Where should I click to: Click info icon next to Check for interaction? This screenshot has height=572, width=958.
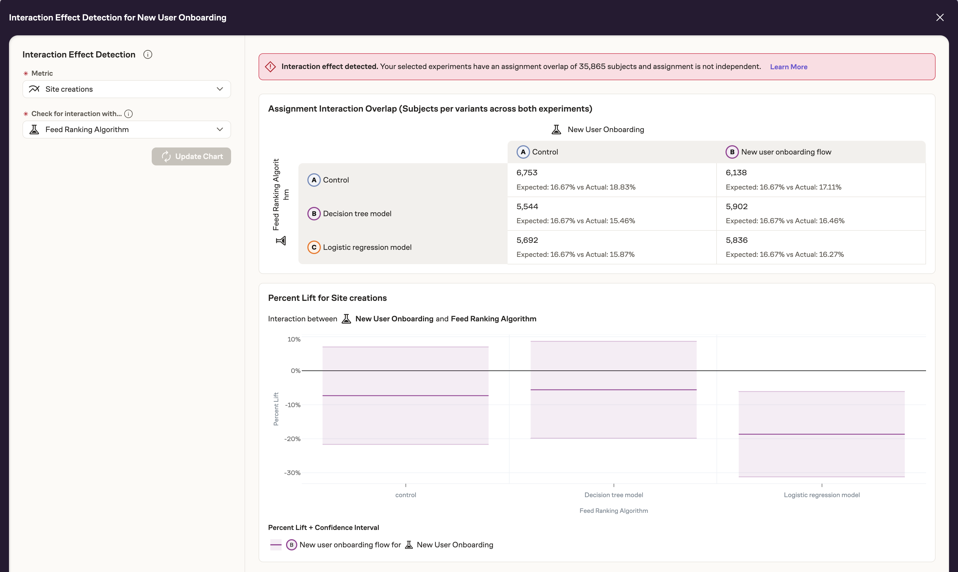[x=128, y=114]
